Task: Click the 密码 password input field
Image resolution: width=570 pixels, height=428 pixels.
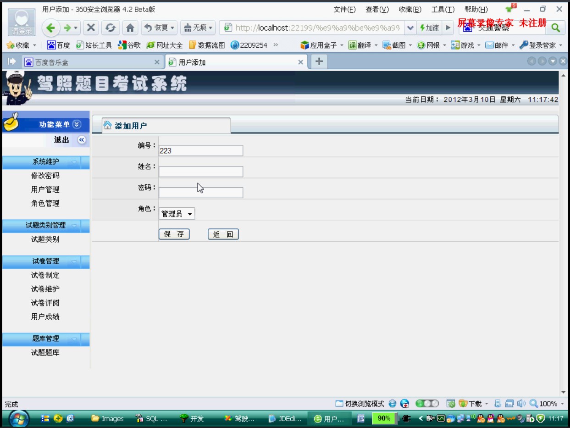Action: click(201, 193)
